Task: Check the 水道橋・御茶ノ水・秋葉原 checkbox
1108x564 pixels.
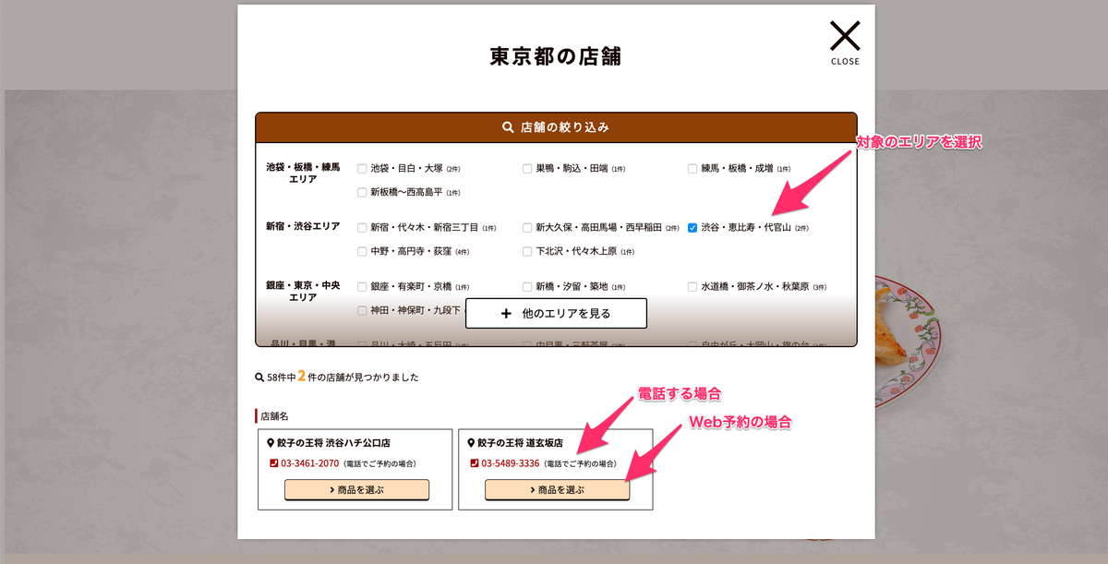Action: pos(692,287)
